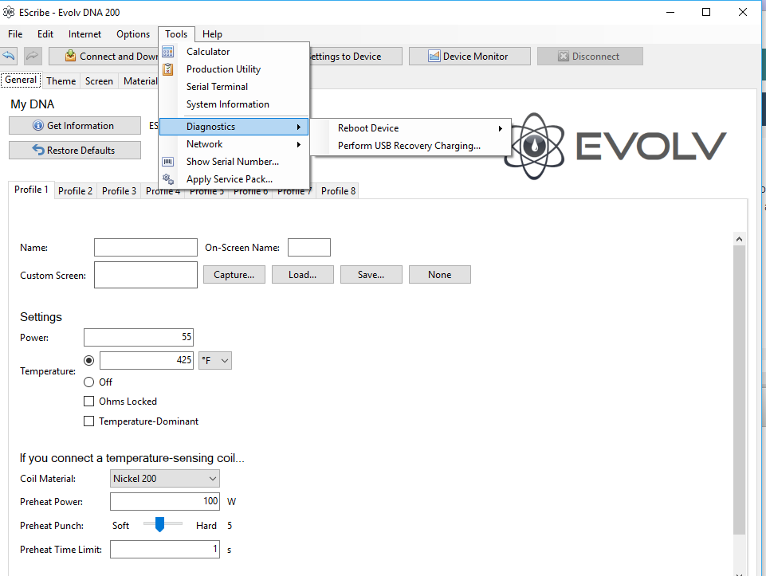Check the Temperature-Dominant option
The width and height of the screenshot is (766, 576).
pyautogui.click(x=89, y=421)
